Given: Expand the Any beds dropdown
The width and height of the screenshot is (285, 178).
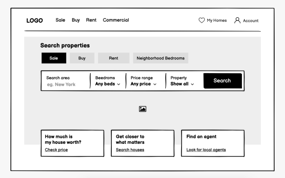Looking at the screenshot, I should pyautogui.click(x=107, y=84).
